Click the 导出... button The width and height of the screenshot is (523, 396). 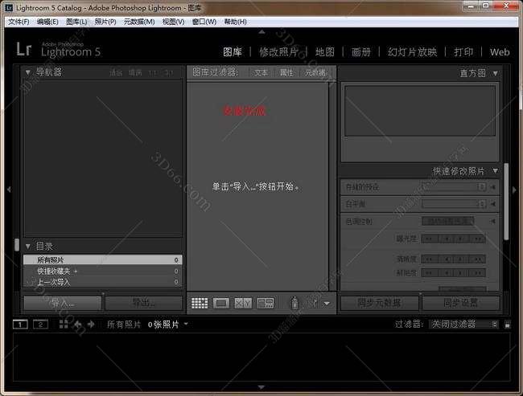[x=144, y=304]
